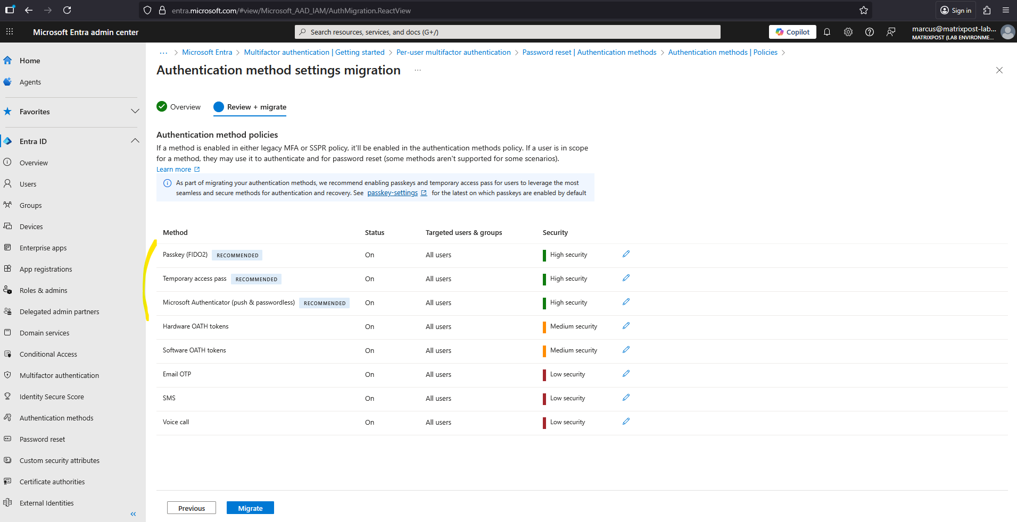Image resolution: width=1017 pixels, height=522 pixels.
Task: Click the Migrate button
Action: 250,508
